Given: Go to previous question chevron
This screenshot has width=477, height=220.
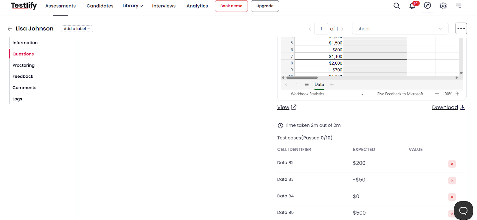Looking at the screenshot, I should 309,29.
